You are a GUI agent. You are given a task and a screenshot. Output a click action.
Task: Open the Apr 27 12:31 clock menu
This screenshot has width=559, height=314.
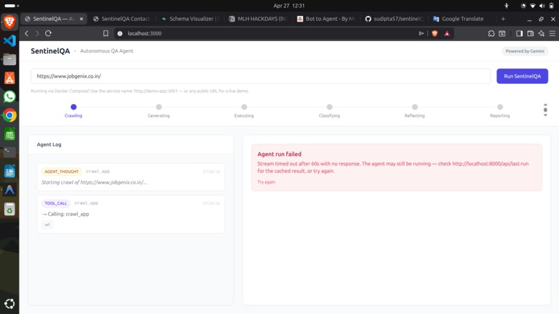tap(289, 6)
